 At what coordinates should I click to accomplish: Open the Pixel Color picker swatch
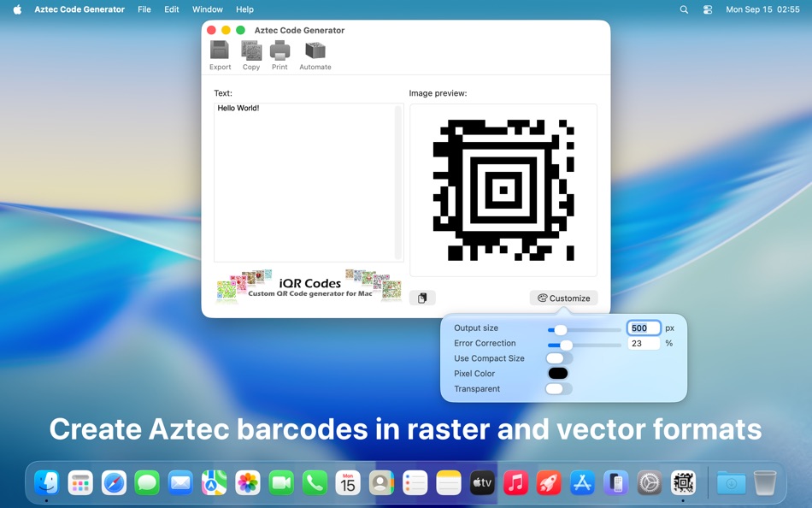[558, 373]
